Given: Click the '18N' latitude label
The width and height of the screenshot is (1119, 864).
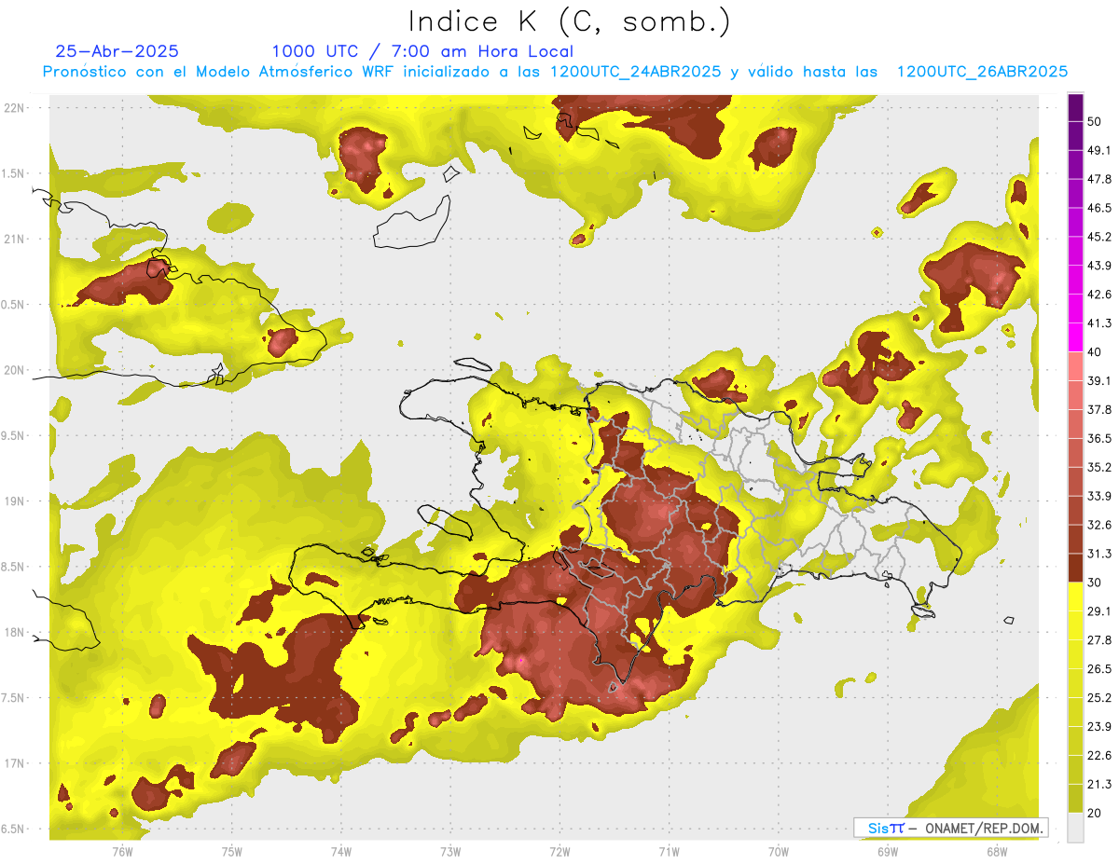Looking at the screenshot, I should tap(15, 632).
